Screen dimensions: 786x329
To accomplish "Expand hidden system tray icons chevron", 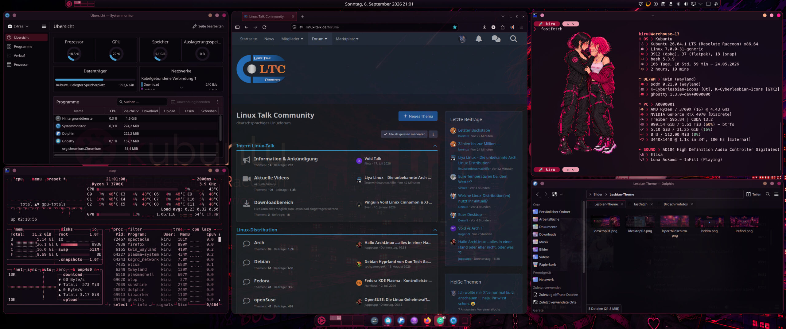I will click(700, 4).
